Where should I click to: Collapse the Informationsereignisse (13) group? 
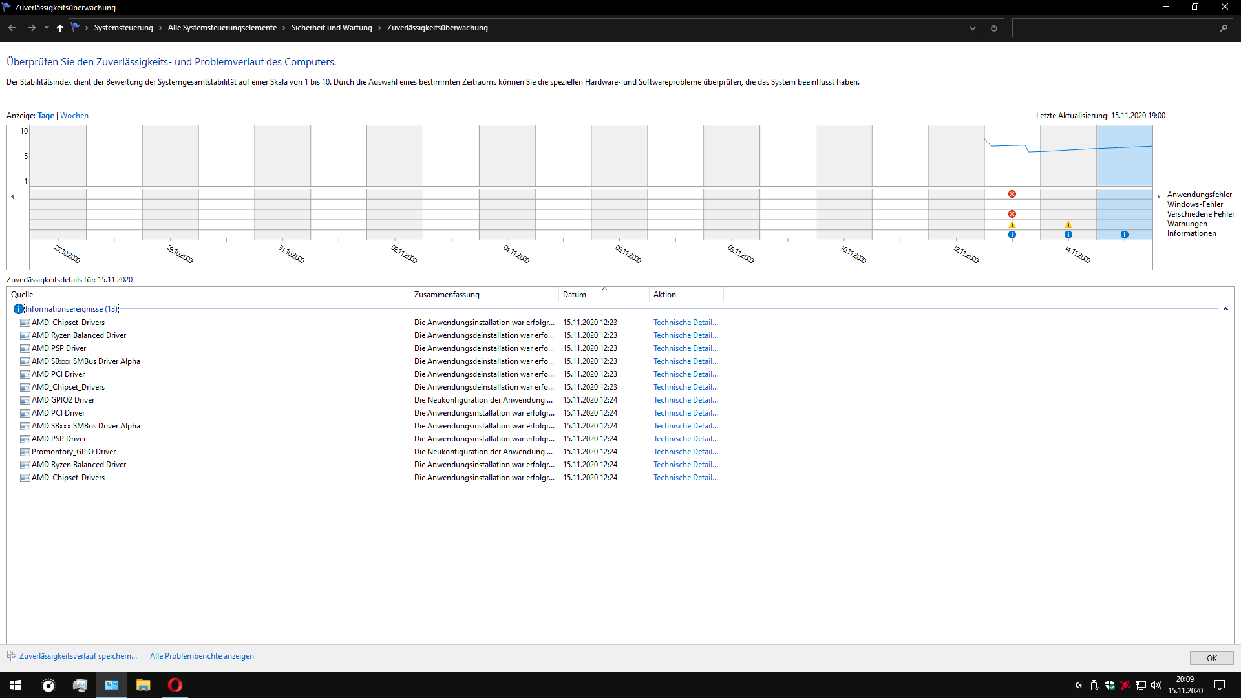coord(1225,309)
